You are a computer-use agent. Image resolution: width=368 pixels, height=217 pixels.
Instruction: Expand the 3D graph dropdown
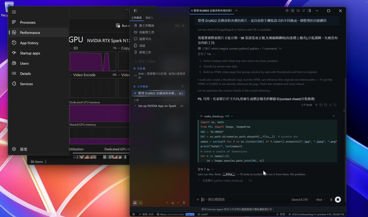point(71,48)
